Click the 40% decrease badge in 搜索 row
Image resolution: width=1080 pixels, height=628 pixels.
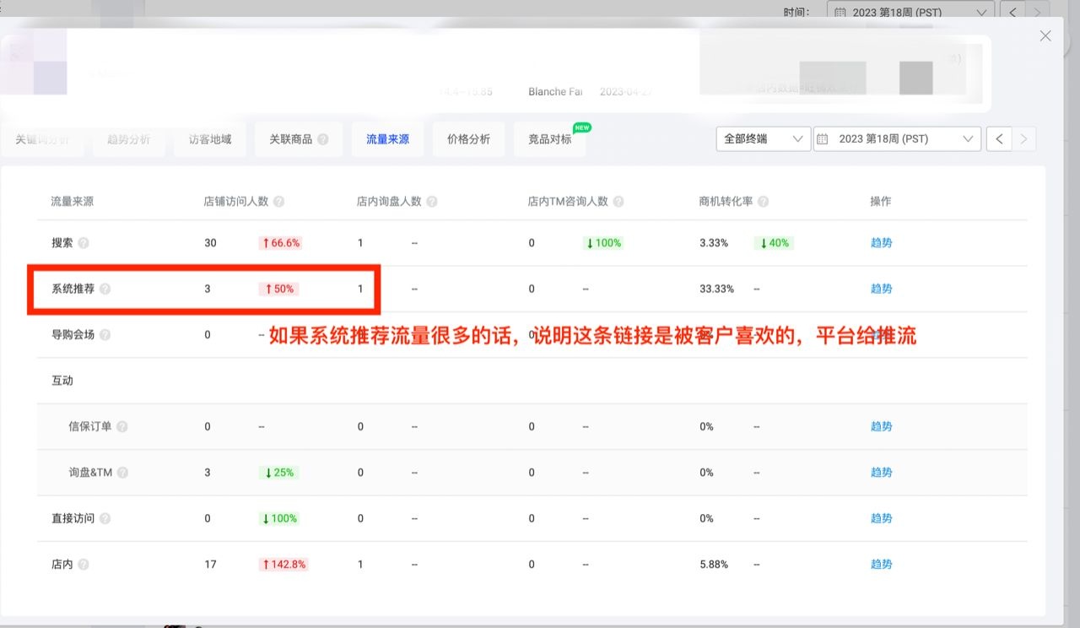pos(774,243)
